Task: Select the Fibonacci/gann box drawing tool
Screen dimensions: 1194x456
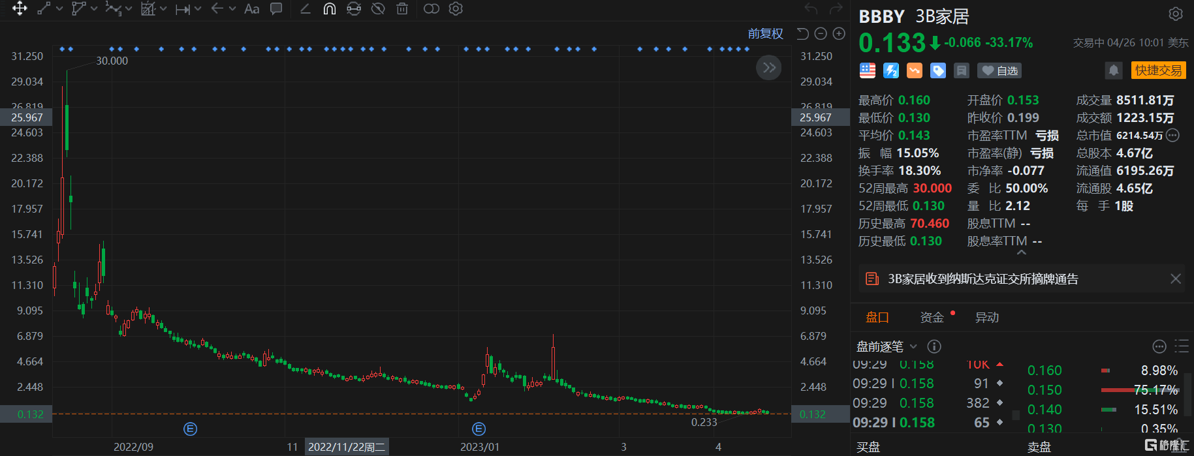Action: coord(148,8)
